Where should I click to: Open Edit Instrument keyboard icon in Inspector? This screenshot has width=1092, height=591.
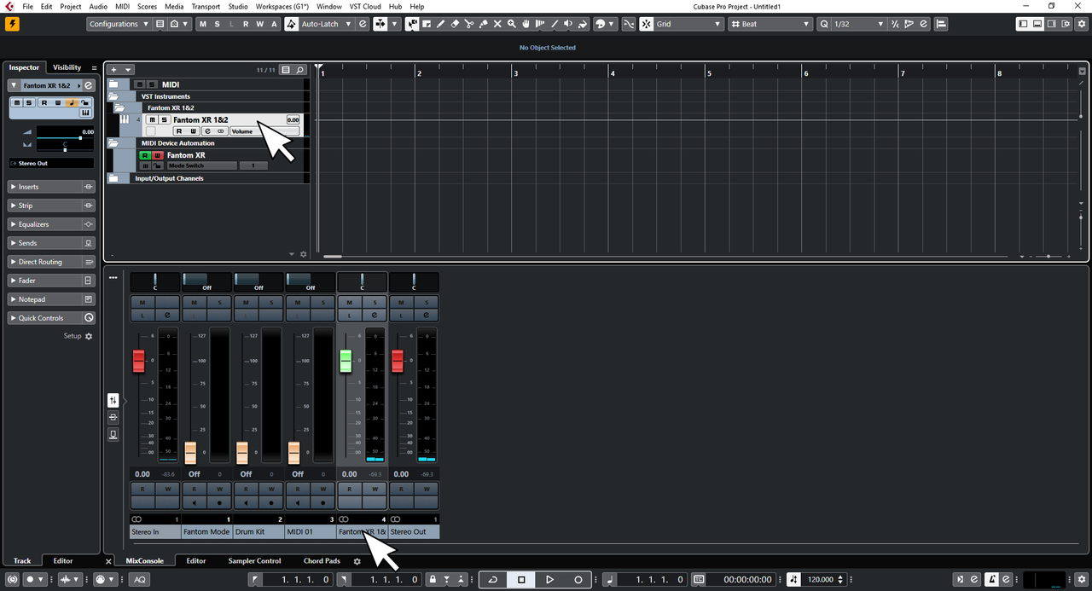pos(85,113)
